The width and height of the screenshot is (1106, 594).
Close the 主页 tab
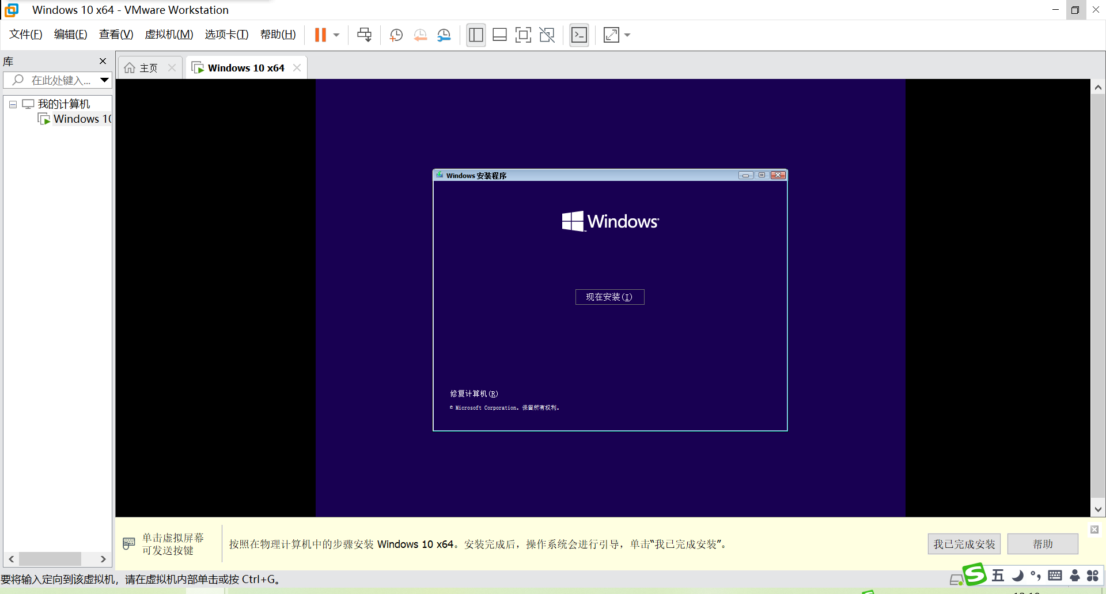[x=172, y=68]
